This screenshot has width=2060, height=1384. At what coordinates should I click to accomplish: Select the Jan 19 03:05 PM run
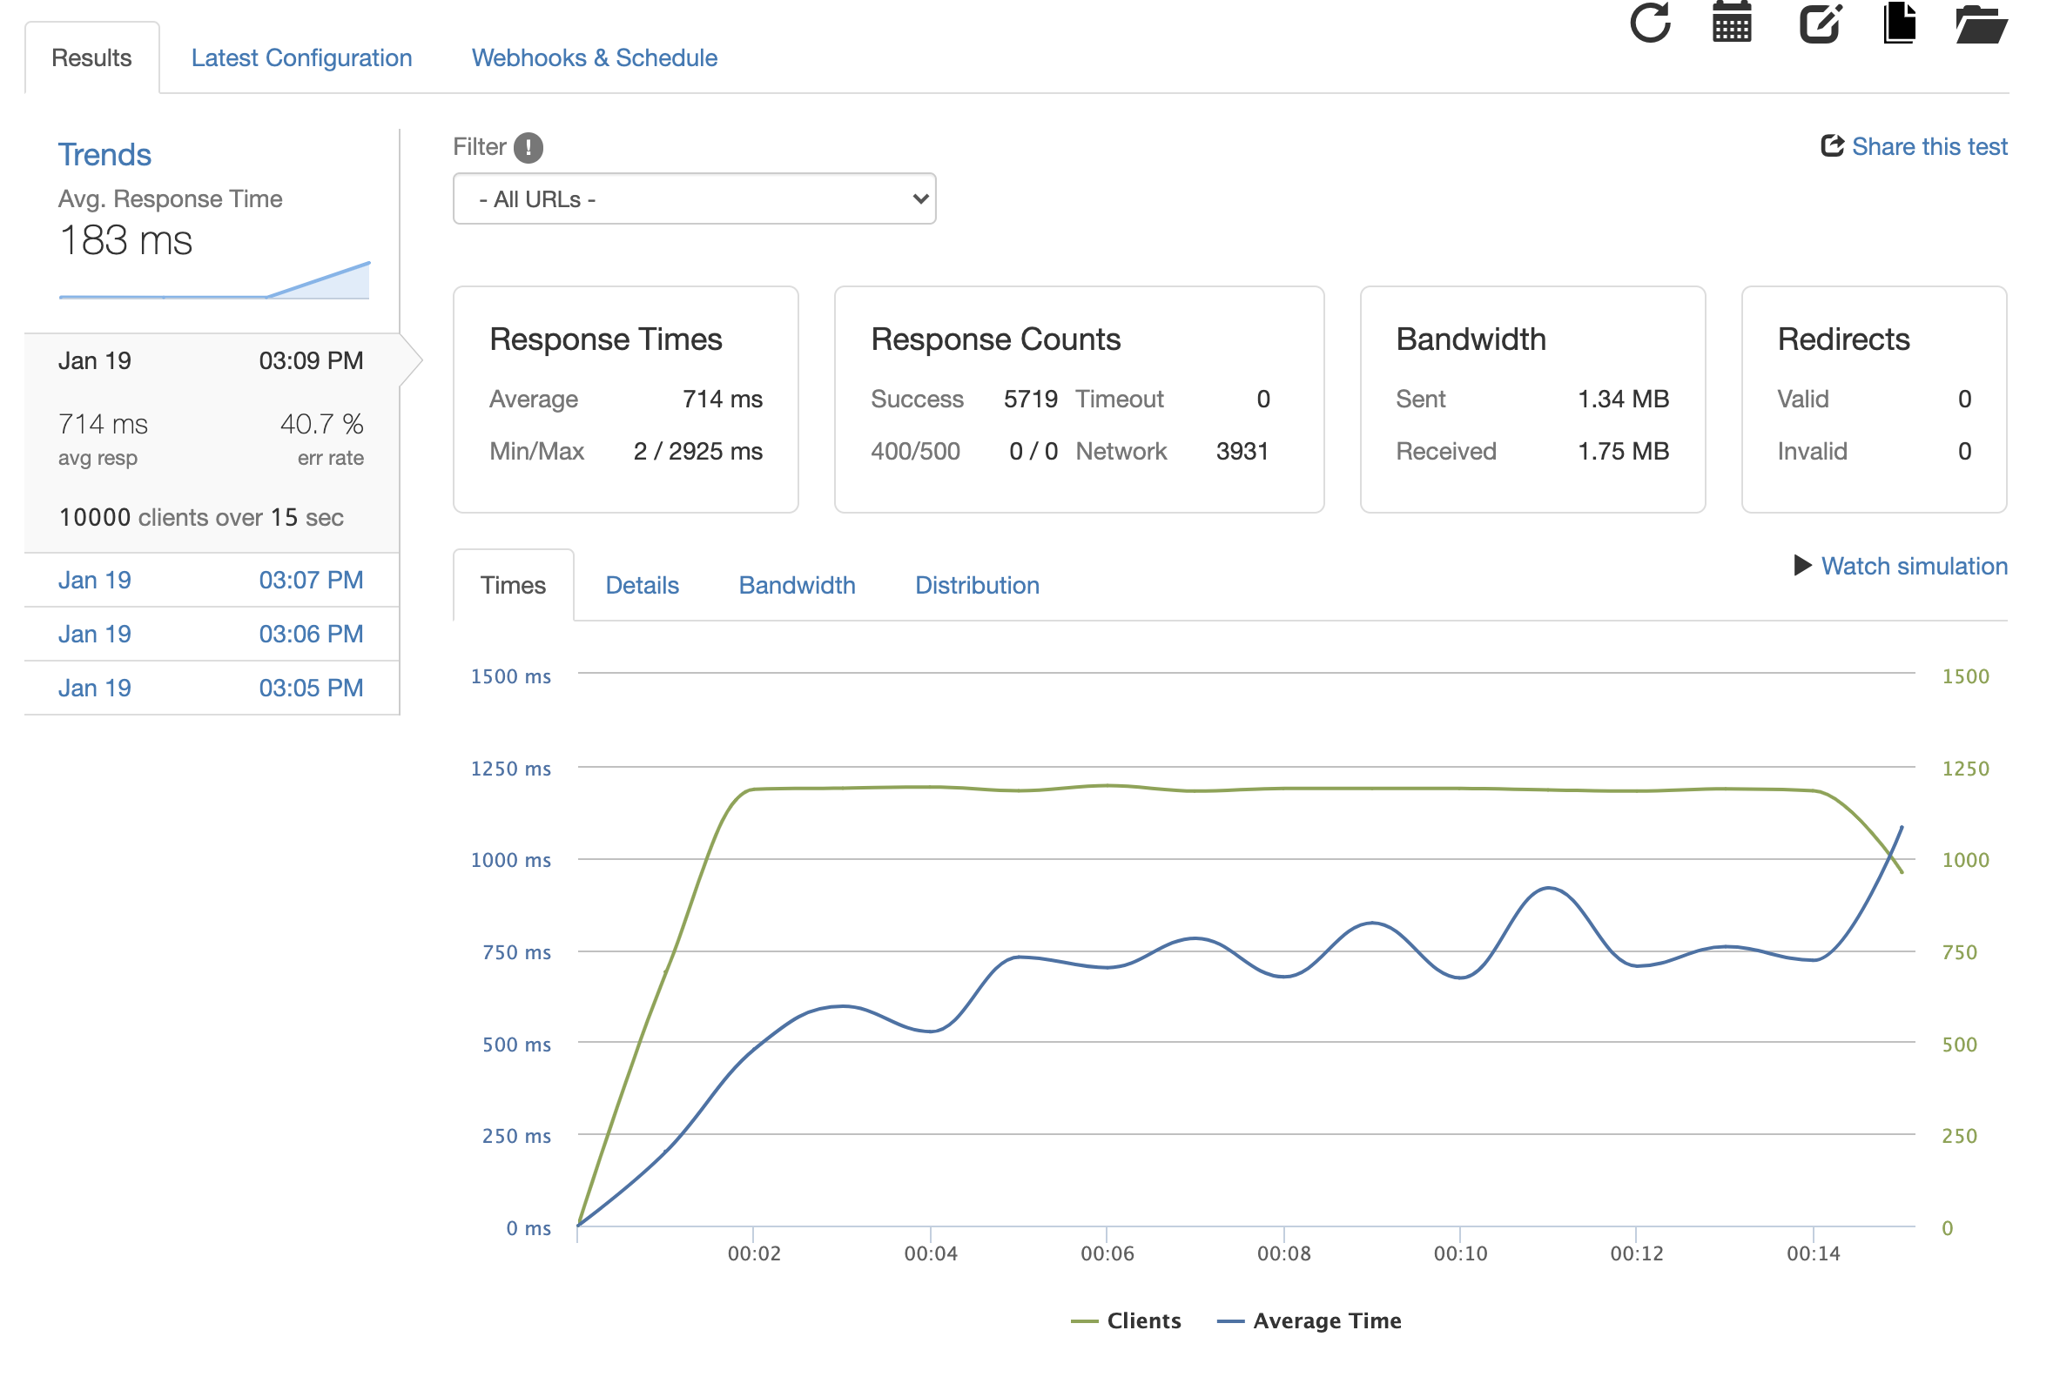212,688
